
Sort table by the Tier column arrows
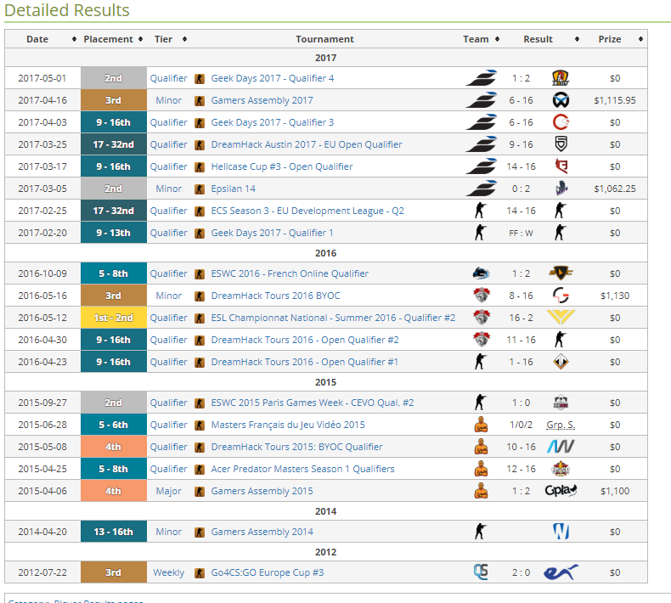[x=184, y=39]
